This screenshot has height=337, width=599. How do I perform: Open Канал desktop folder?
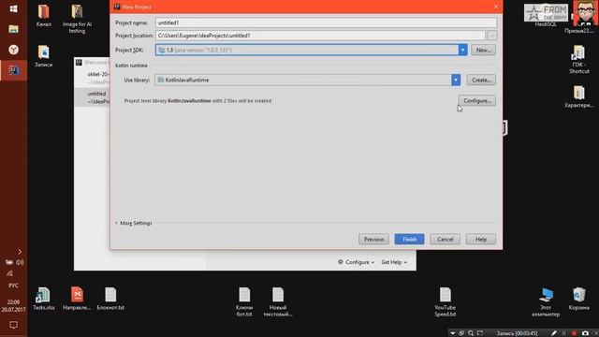(44, 16)
